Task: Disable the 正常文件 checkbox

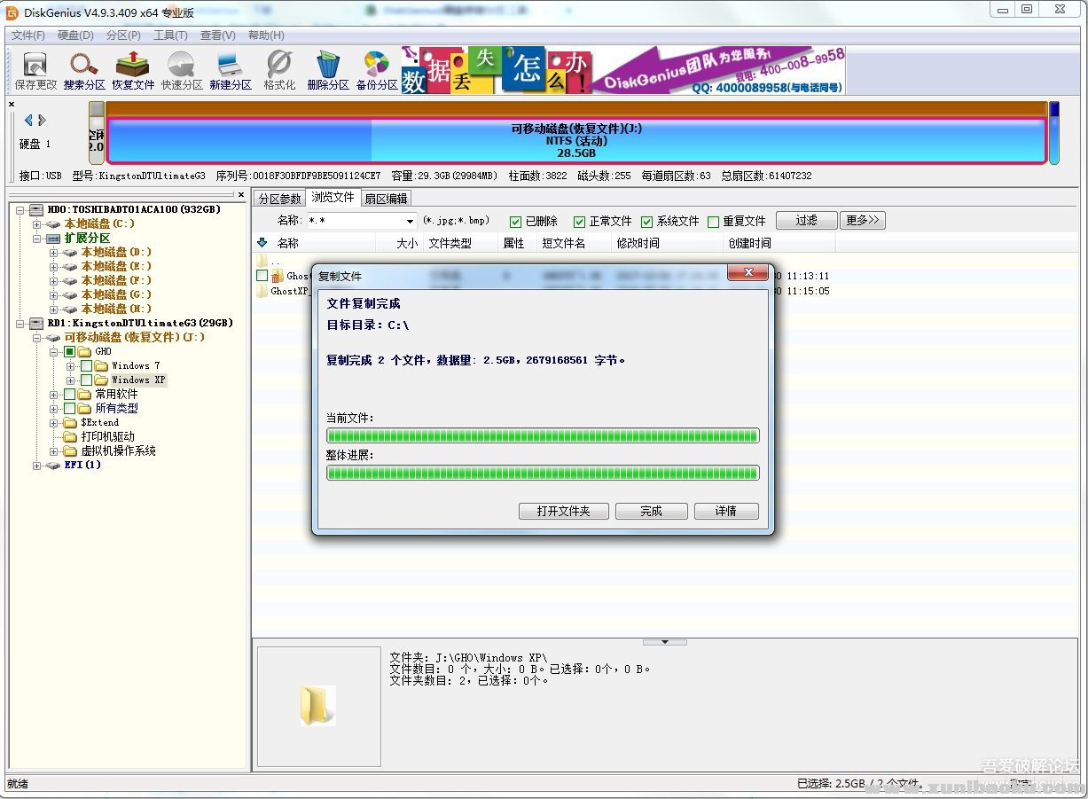Action: click(x=580, y=221)
